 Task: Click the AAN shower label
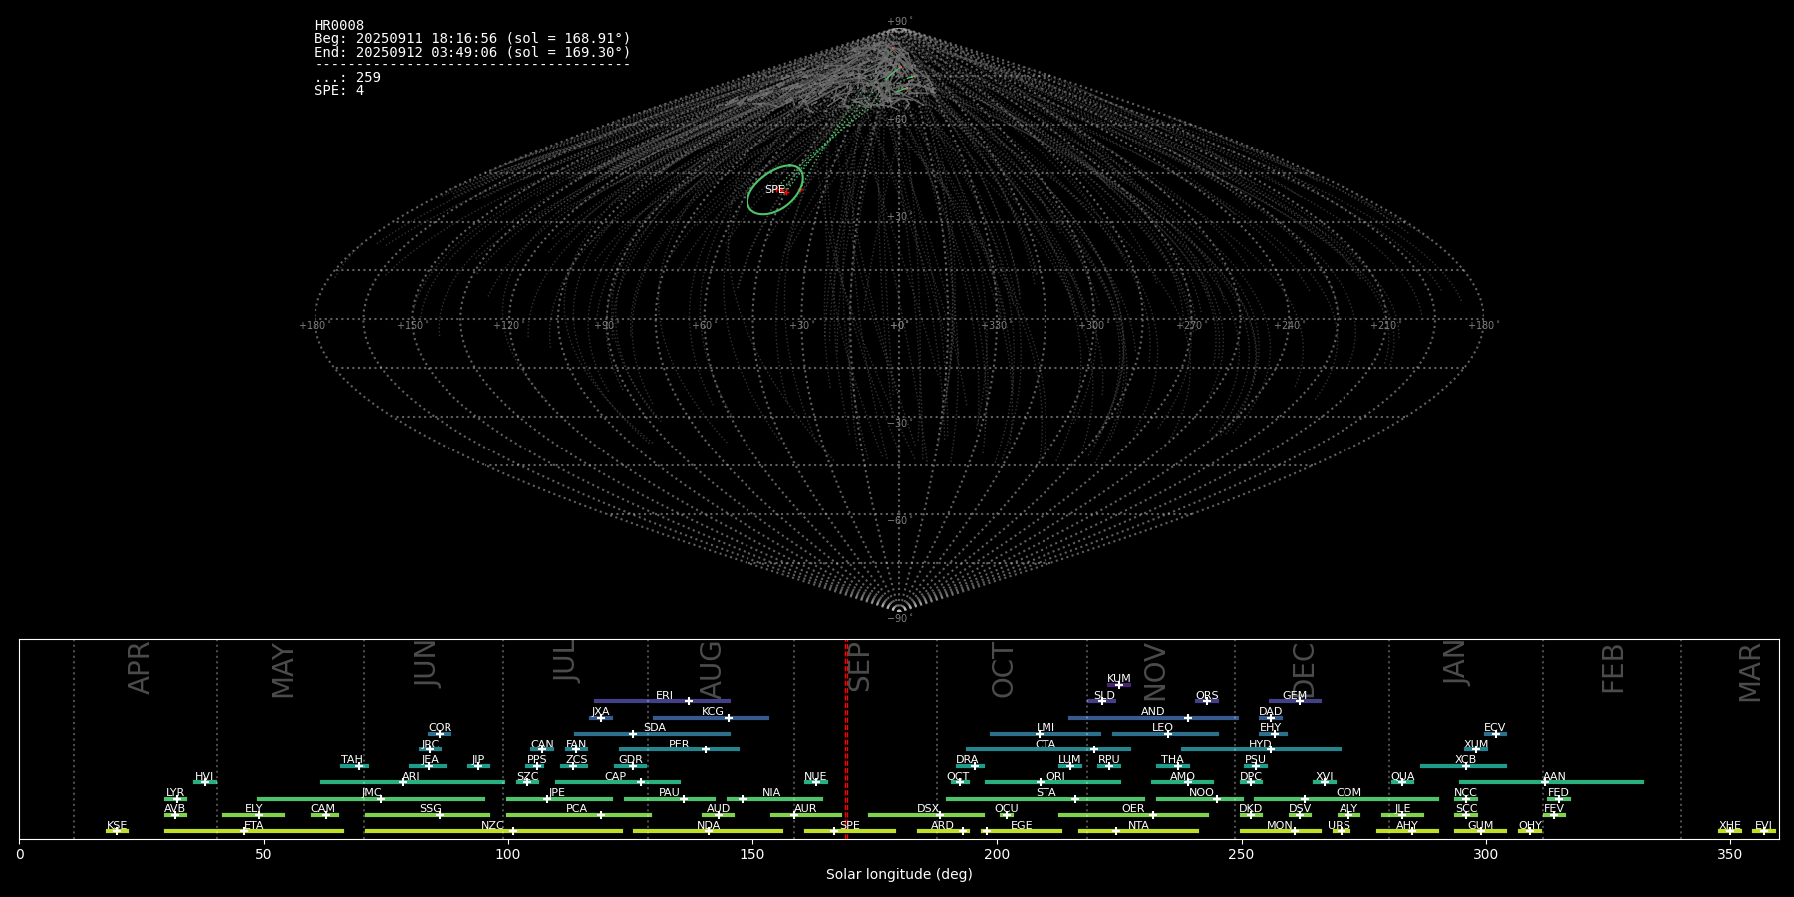[1554, 777]
